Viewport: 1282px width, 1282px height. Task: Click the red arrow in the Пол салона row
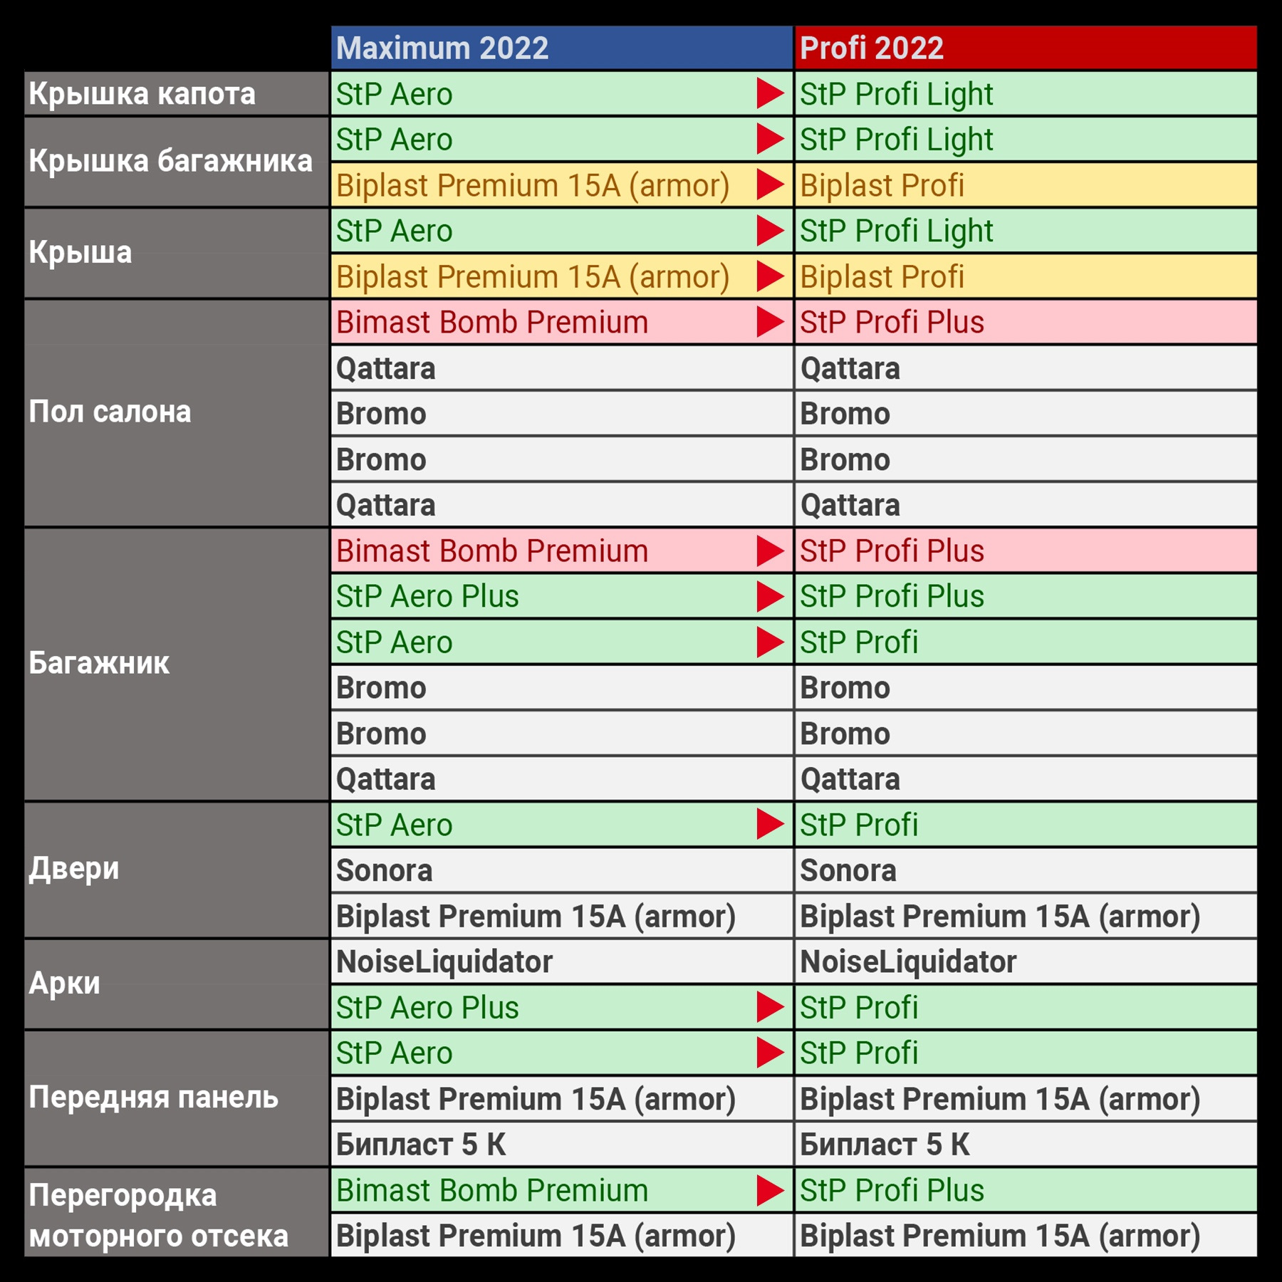click(770, 322)
